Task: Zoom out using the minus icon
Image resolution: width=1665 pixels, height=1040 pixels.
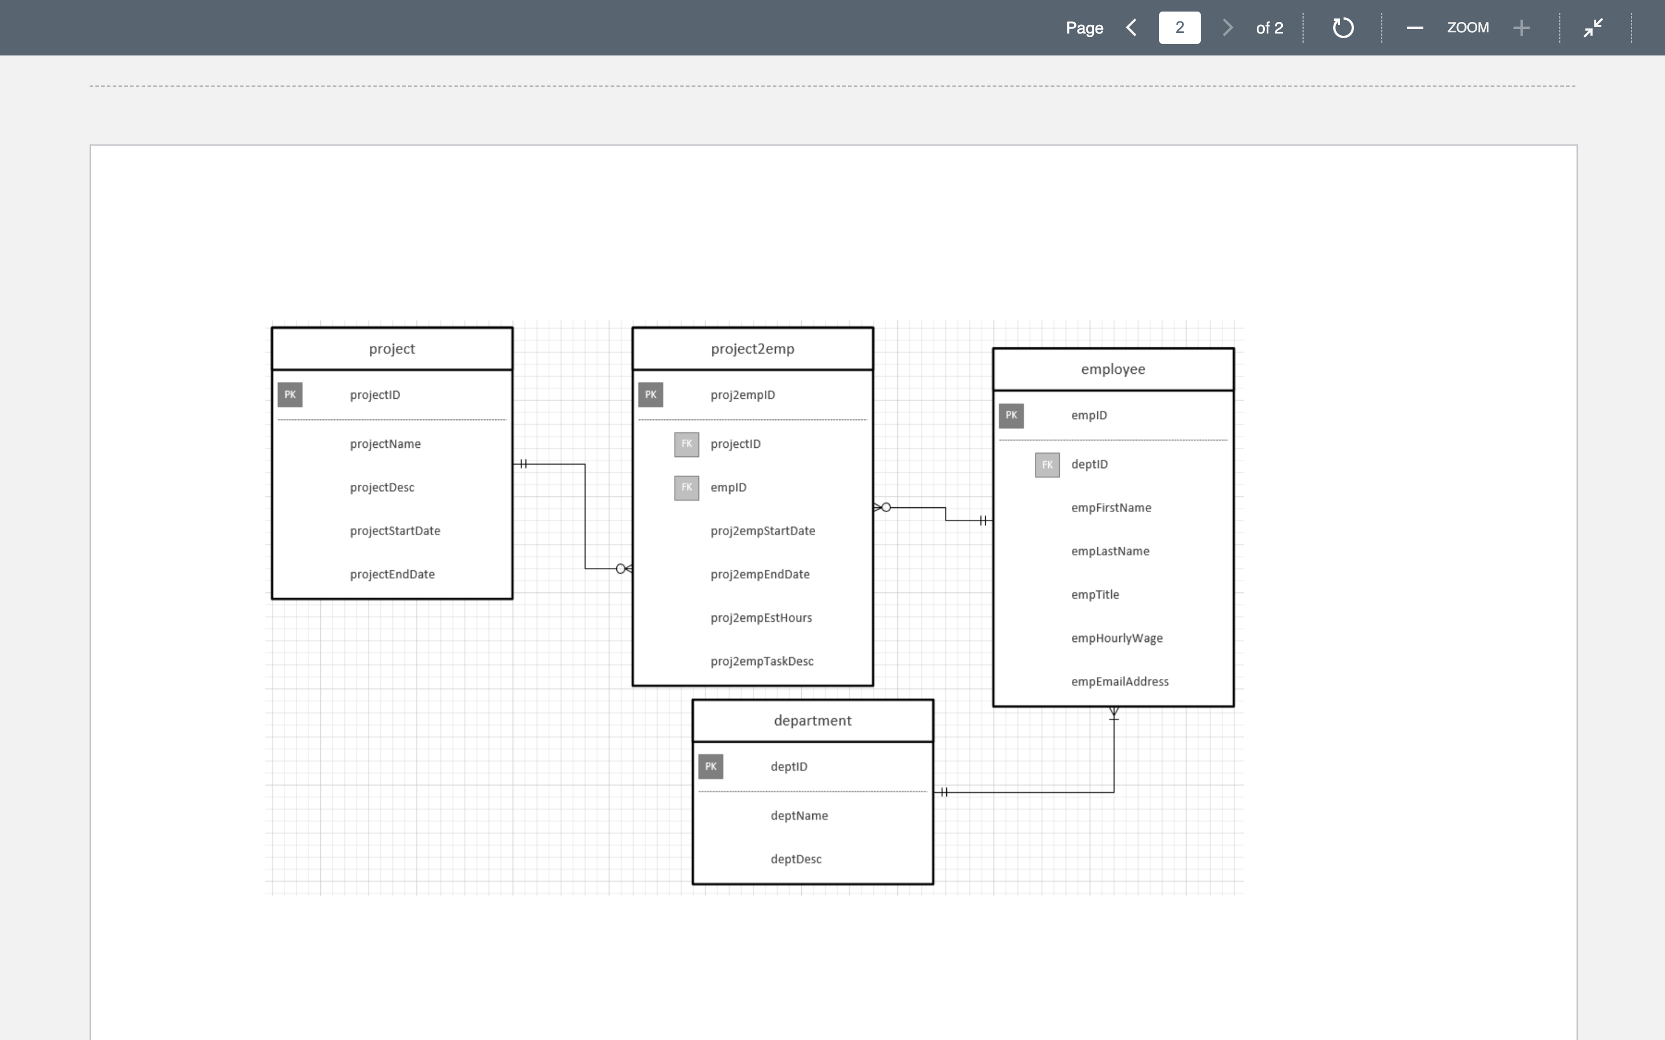Action: point(1415,28)
